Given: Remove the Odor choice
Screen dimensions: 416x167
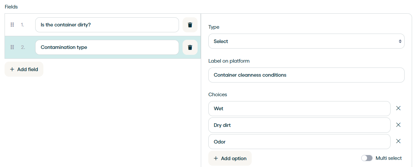Looking at the screenshot, I should [x=398, y=141].
